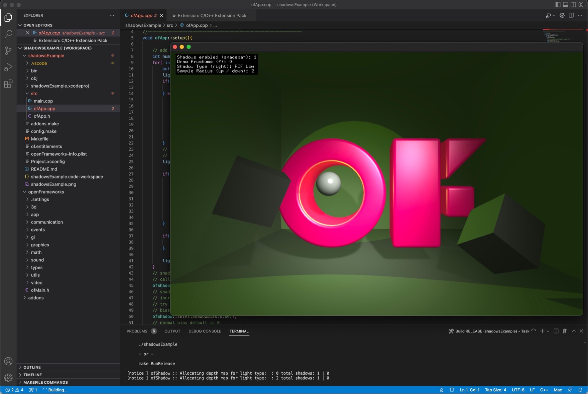Toggle the bottom panel visibility
Viewport: 588px width, 394px height.
tap(566, 5)
